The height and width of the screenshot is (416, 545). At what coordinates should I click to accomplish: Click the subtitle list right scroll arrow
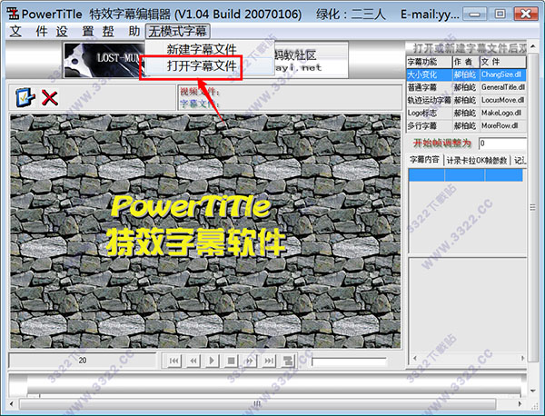[x=522, y=358]
